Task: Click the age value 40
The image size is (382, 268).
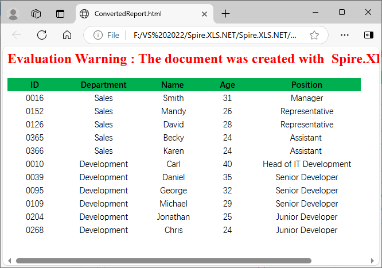Action: (x=227, y=164)
